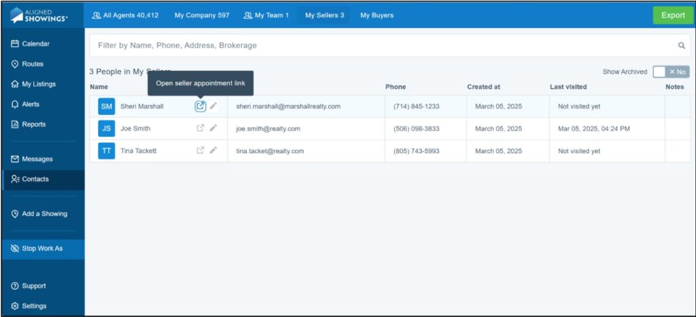Click the green Export button
Screen dimensions: 696x317
(x=672, y=15)
